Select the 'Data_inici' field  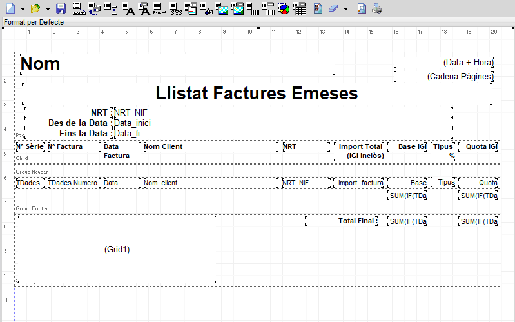click(x=284, y=123)
